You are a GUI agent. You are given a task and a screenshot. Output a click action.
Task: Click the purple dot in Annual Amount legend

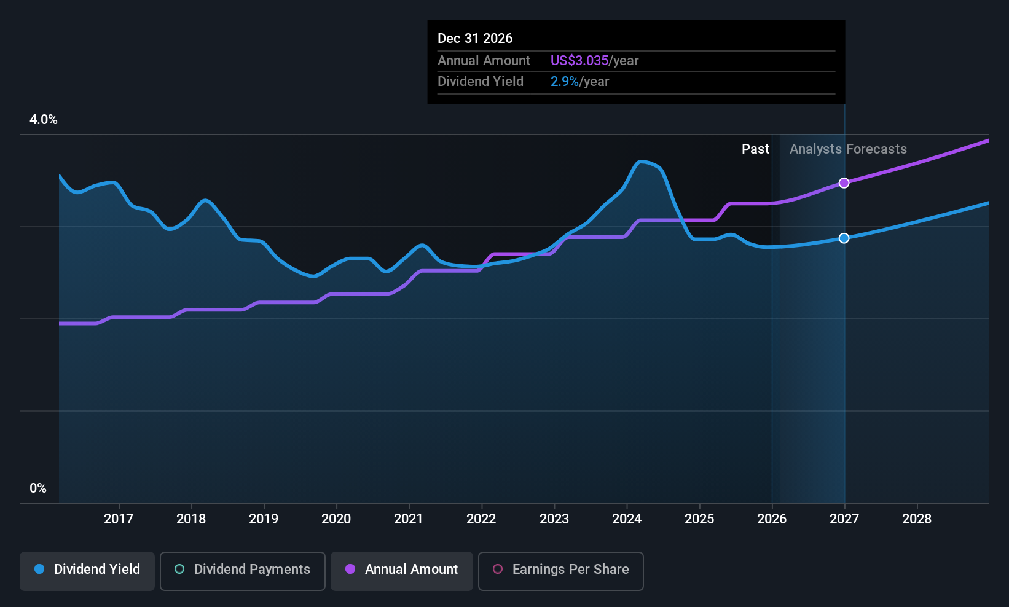pos(350,569)
